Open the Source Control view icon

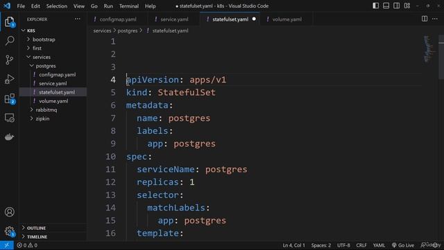[x=9, y=60]
